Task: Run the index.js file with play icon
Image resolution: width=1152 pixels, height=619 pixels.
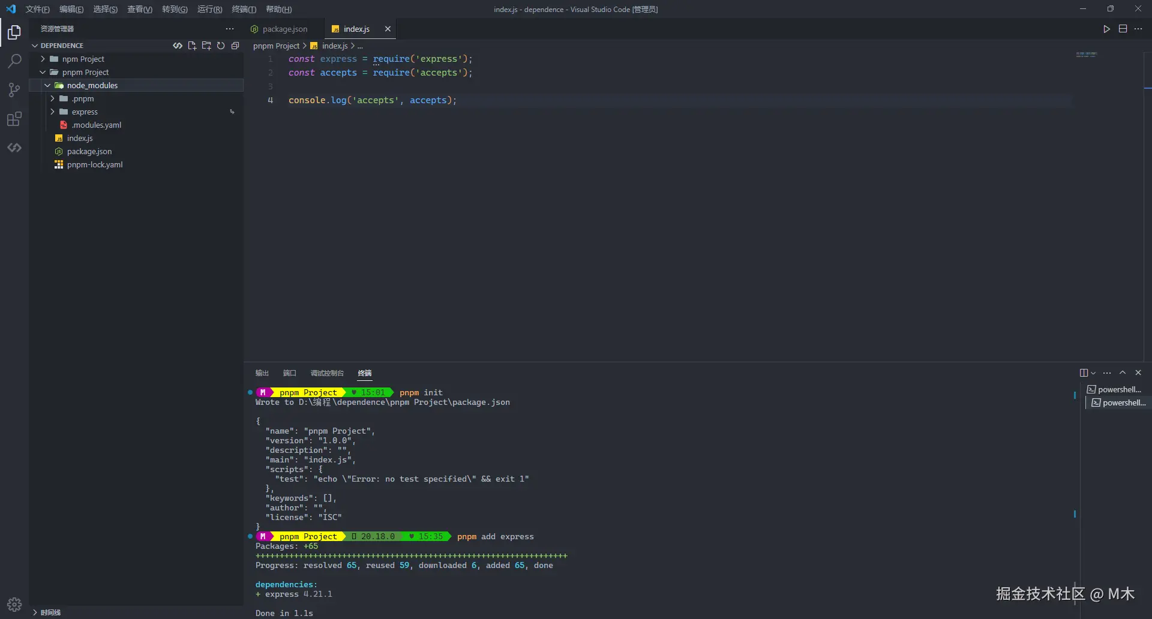Action: (x=1107, y=29)
